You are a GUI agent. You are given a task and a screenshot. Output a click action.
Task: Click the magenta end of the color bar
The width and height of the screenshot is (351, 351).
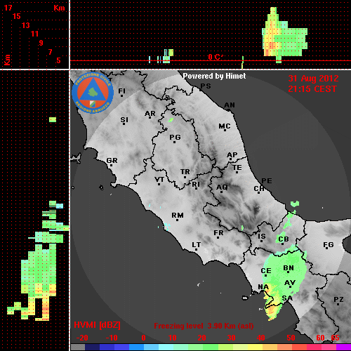click(x=343, y=347)
